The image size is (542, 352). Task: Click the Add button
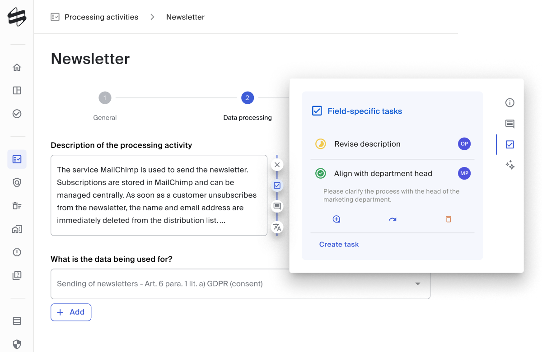[x=71, y=312]
